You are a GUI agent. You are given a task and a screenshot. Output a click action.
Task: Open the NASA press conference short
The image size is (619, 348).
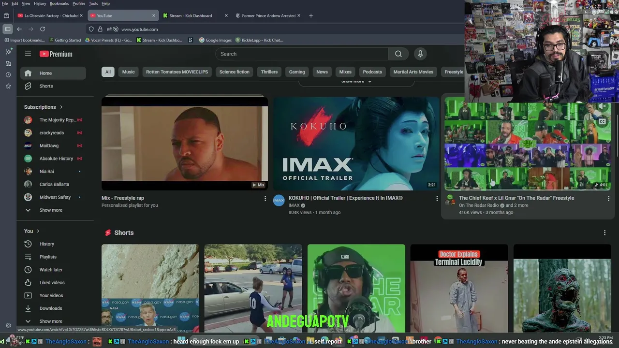pyautogui.click(x=150, y=289)
